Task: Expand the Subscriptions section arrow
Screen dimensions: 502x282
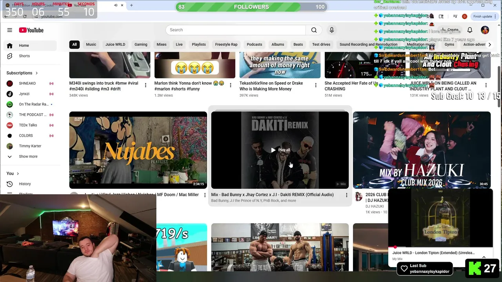Action: (x=37, y=73)
